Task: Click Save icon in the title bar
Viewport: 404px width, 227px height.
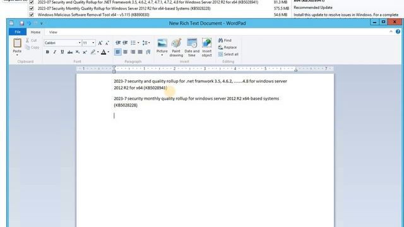Action: click(21, 23)
